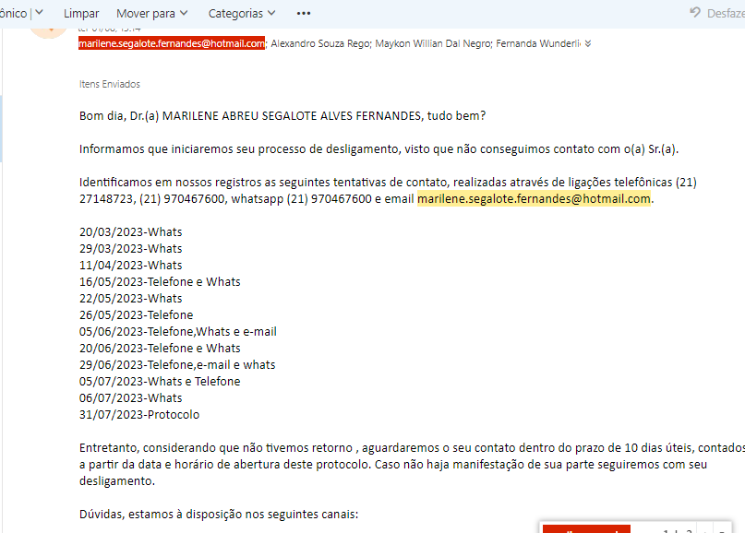The image size is (745, 533).
Task: Click the Desfazer undo arrow icon
Action: point(695,12)
